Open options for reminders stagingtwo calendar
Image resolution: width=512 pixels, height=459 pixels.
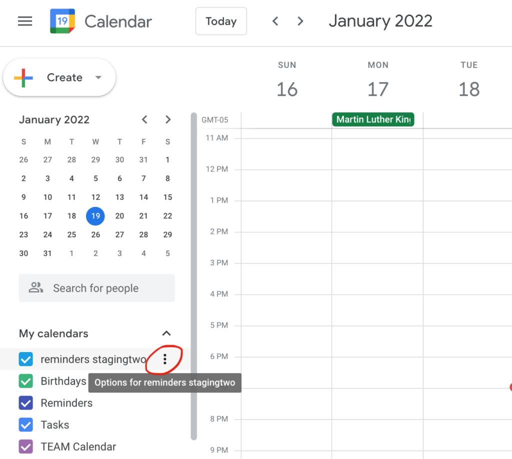[x=164, y=359]
